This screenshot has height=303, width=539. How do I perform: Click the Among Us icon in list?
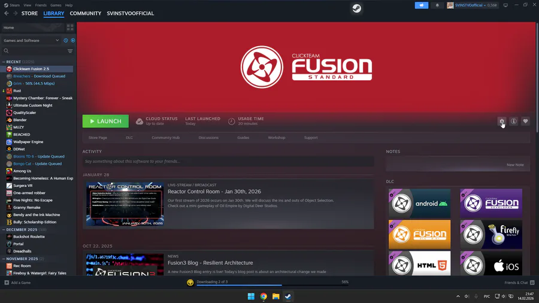9,171
